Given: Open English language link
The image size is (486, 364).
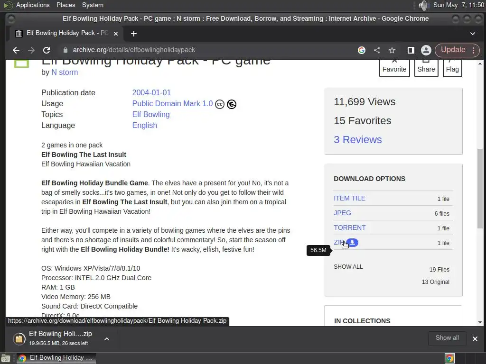Looking at the screenshot, I should click(144, 125).
